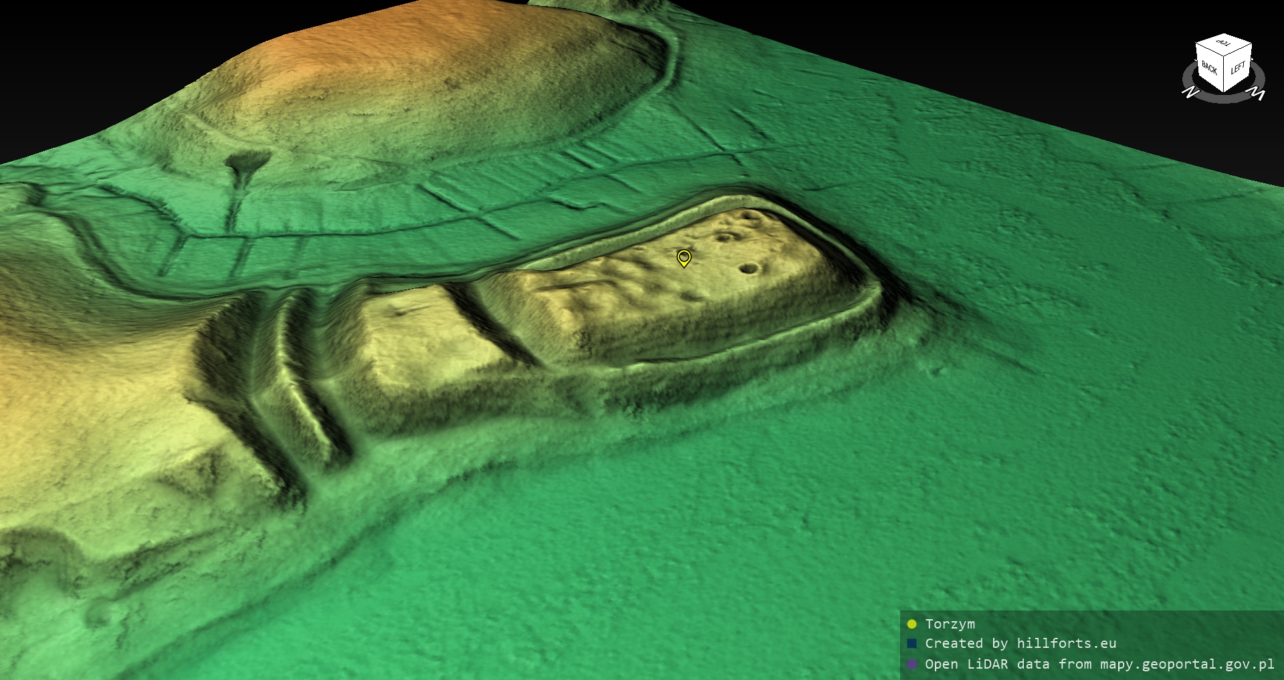
Task: Click the dark blue square in the legend
Action: tap(912, 643)
